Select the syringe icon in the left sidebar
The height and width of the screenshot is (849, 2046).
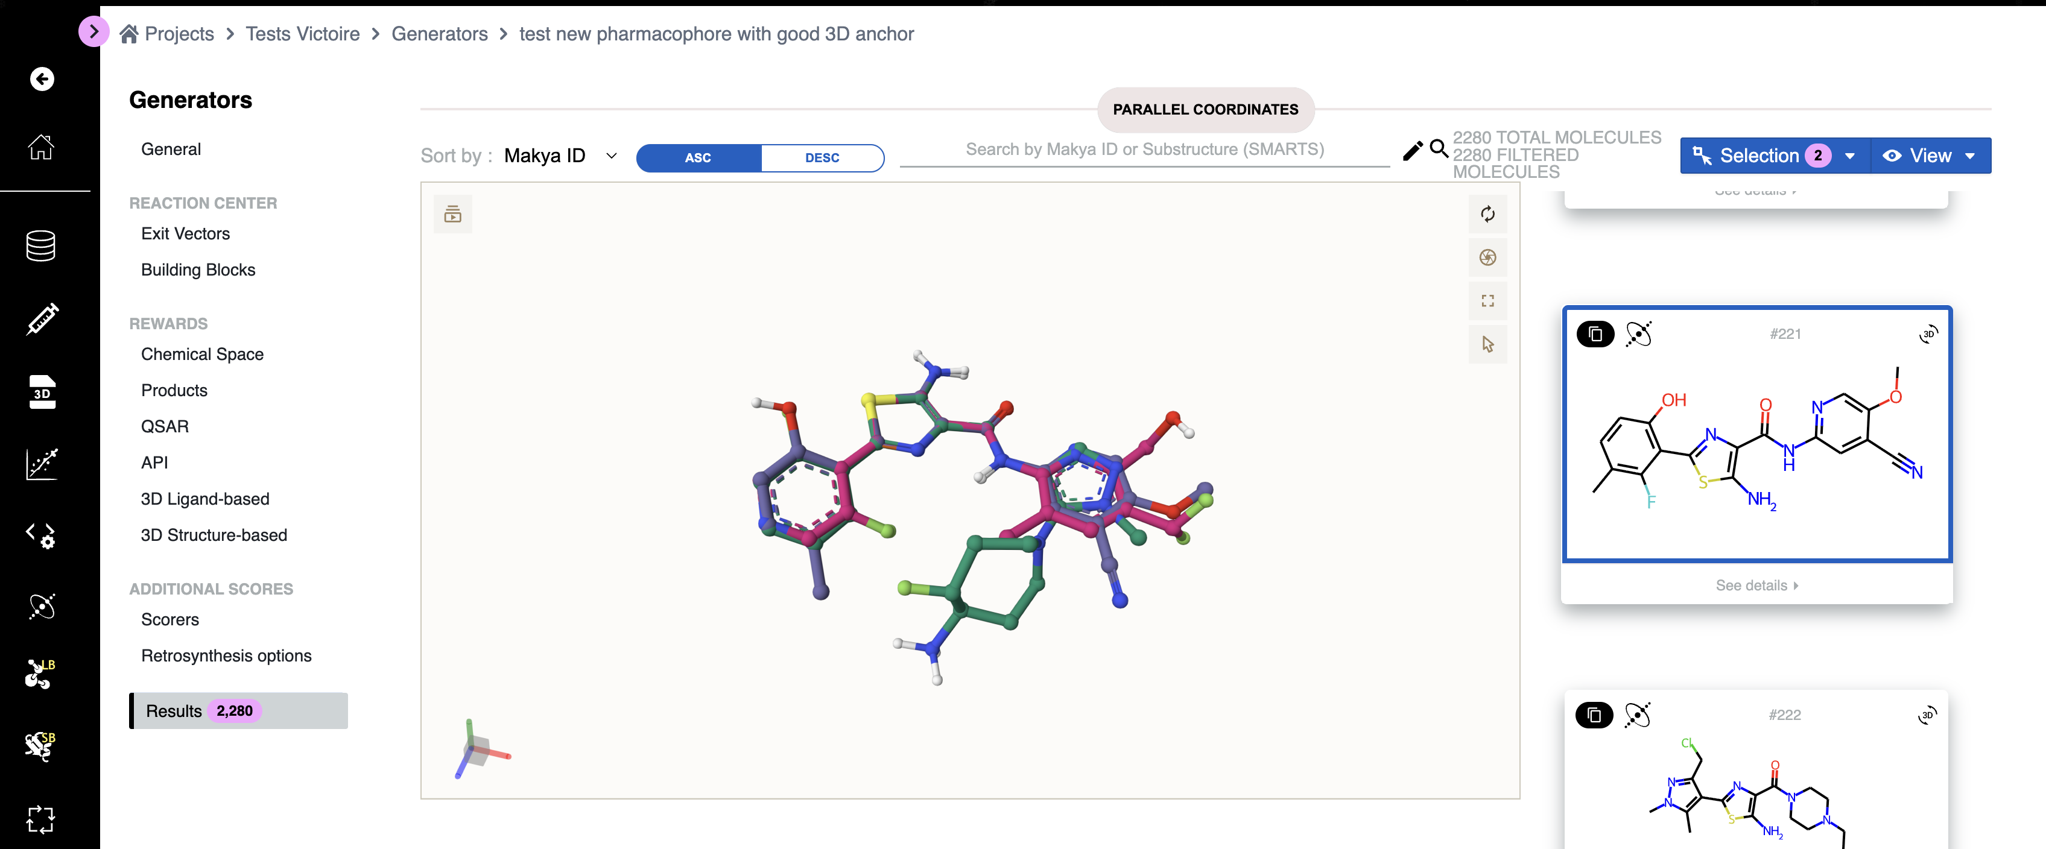(41, 319)
